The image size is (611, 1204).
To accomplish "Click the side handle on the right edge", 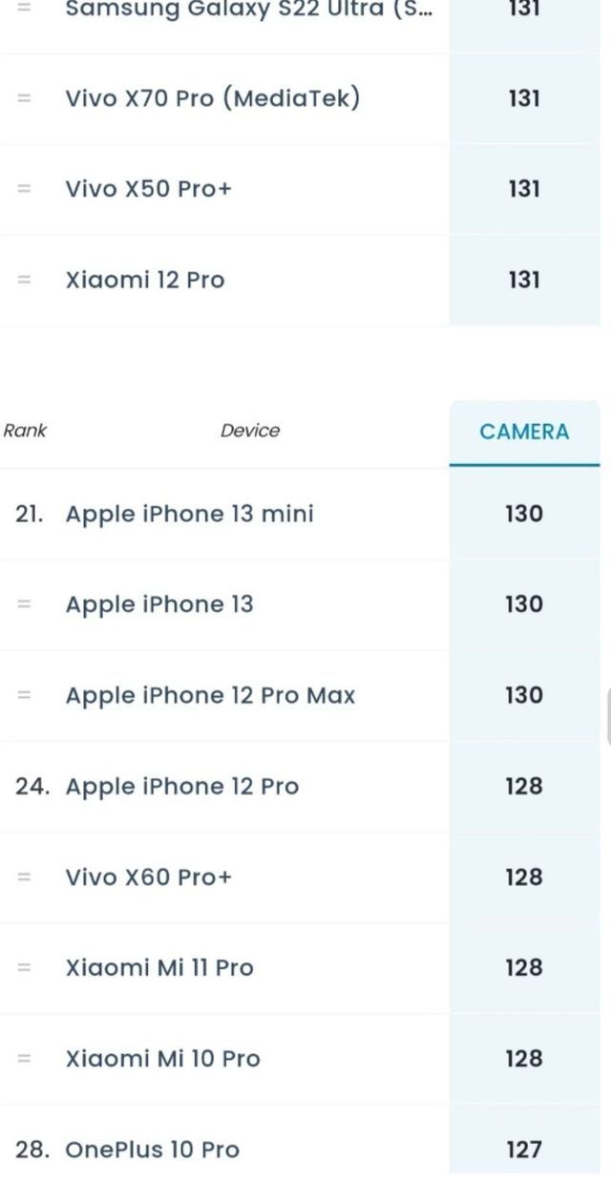I will [607, 714].
